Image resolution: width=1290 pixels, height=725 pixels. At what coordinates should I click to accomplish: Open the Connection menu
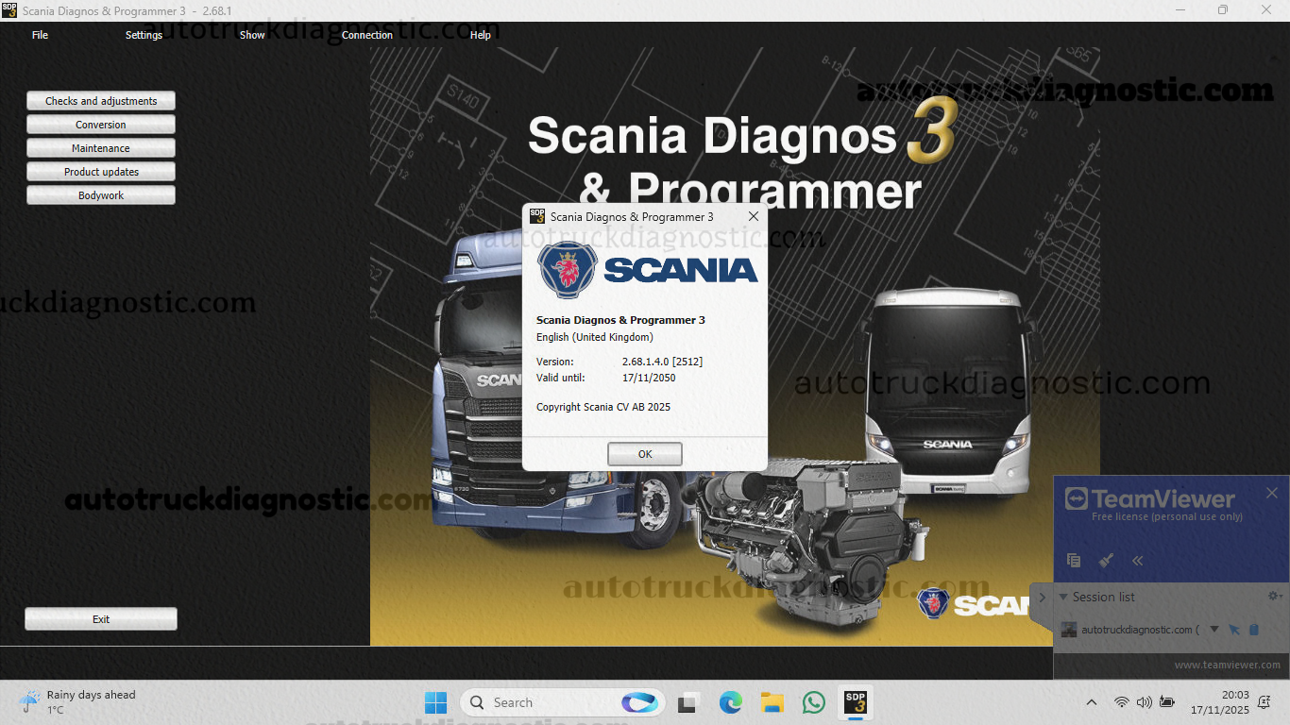pyautogui.click(x=367, y=35)
